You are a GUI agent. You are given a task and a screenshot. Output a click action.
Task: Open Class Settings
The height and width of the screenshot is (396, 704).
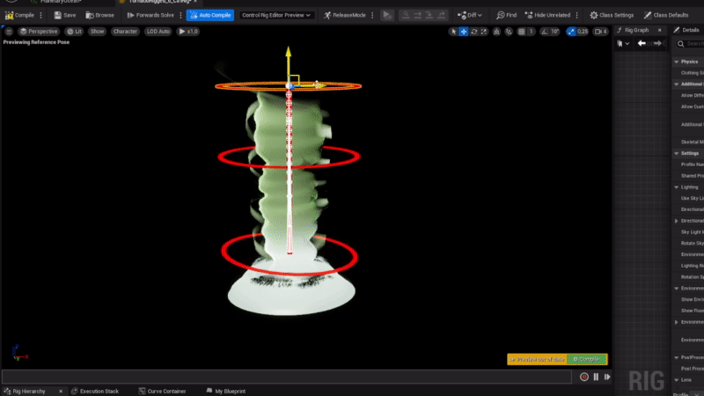pyautogui.click(x=612, y=15)
